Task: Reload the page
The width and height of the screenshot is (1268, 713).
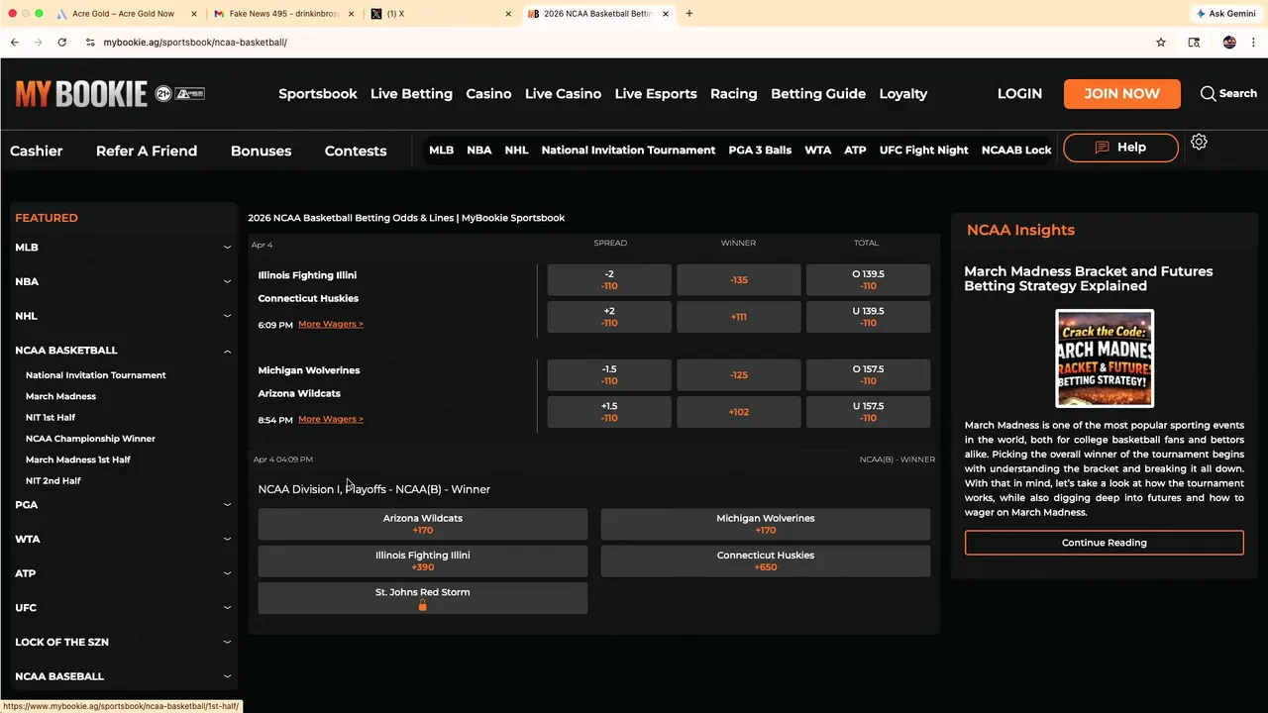Action: [61, 42]
